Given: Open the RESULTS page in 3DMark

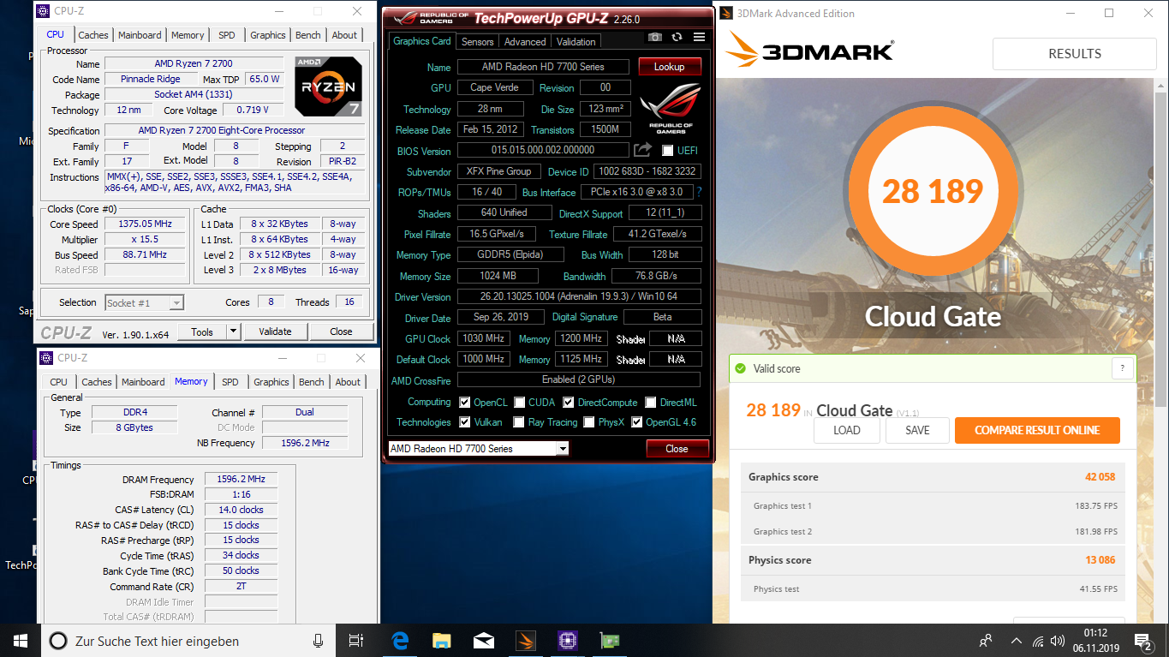Looking at the screenshot, I should pos(1075,53).
